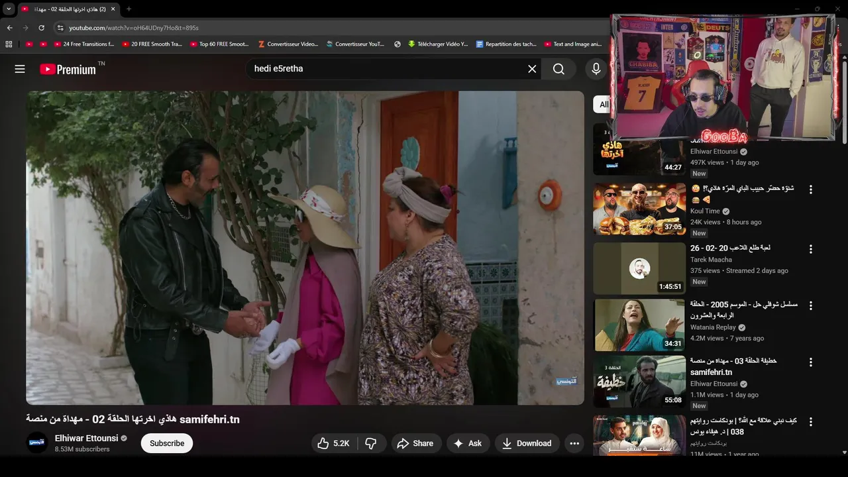Open the first YouTube icon bookmark

point(29,44)
